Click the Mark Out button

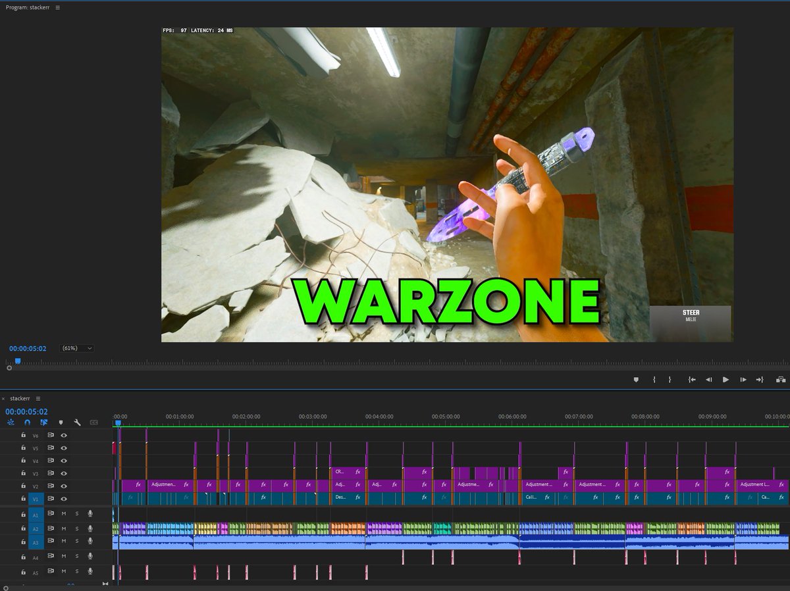670,380
